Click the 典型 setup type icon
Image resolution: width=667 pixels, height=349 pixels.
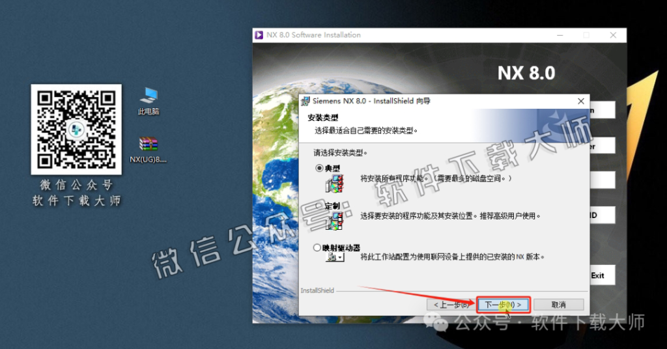tap(334, 184)
